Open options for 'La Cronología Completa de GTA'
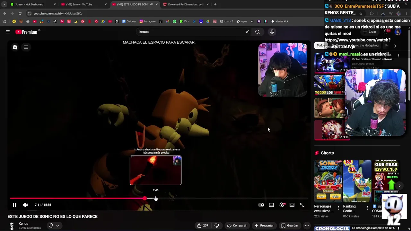 (398, 228)
